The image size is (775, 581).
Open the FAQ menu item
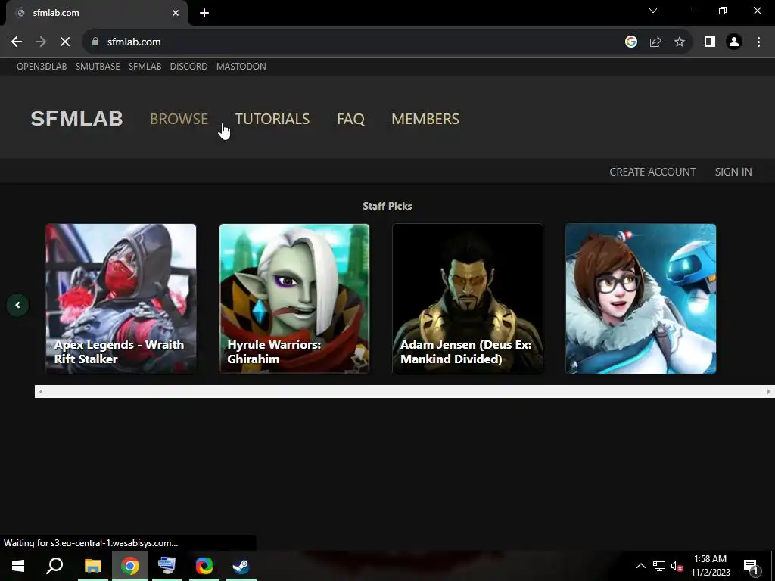(350, 119)
